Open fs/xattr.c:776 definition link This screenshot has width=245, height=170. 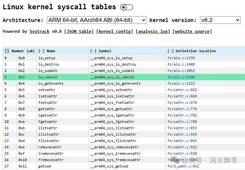tap(182, 109)
